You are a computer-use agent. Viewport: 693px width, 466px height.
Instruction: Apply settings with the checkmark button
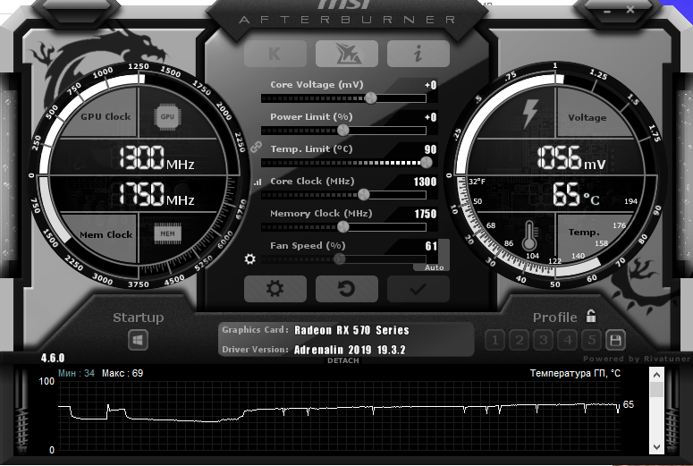point(418,289)
